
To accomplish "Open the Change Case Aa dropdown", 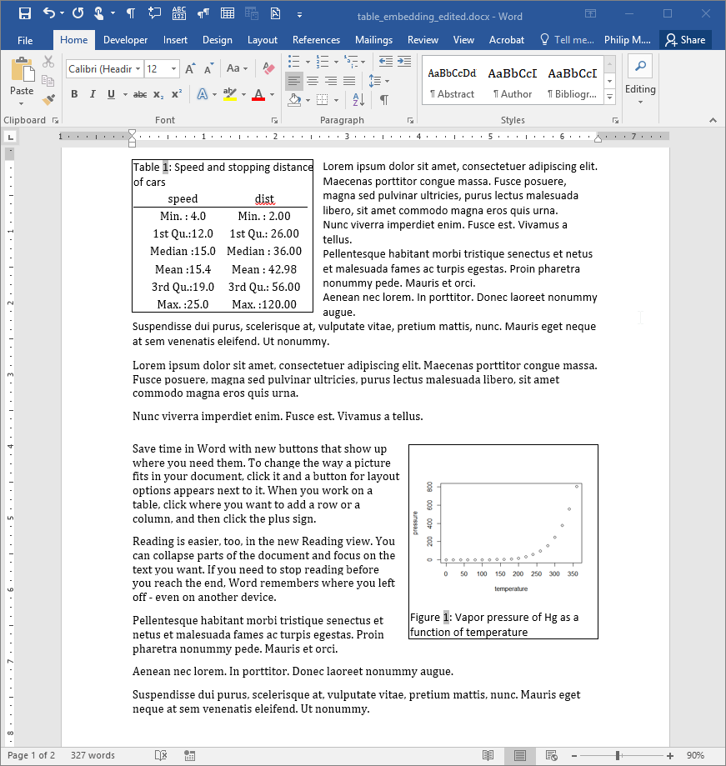I will point(237,68).
